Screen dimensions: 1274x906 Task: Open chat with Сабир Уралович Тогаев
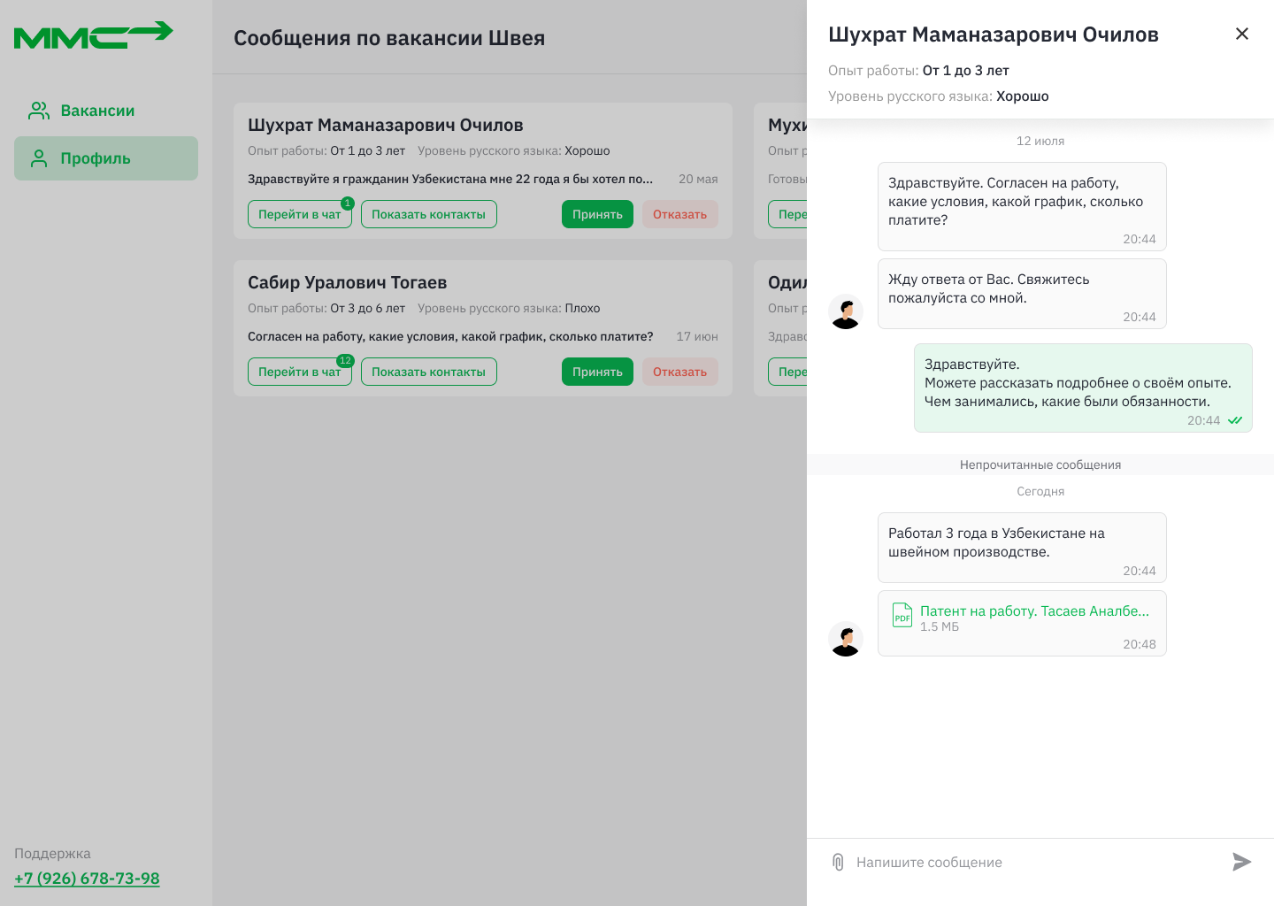pyautogui.click(x=299, y=372)
